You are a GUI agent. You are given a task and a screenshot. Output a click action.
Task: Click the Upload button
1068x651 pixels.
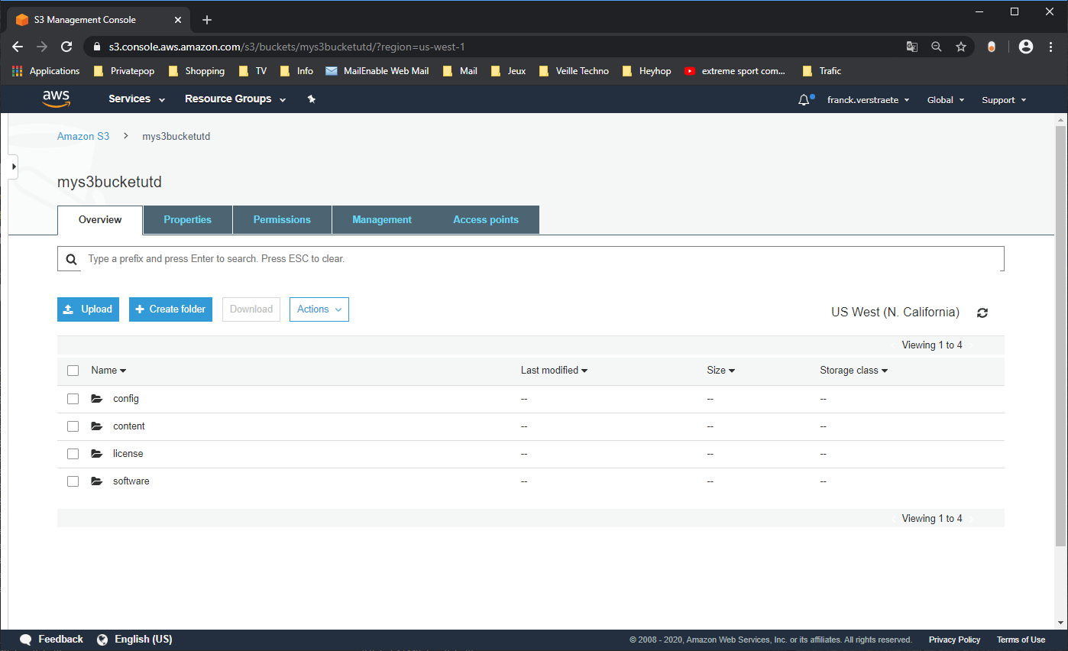tap(88, 309)
